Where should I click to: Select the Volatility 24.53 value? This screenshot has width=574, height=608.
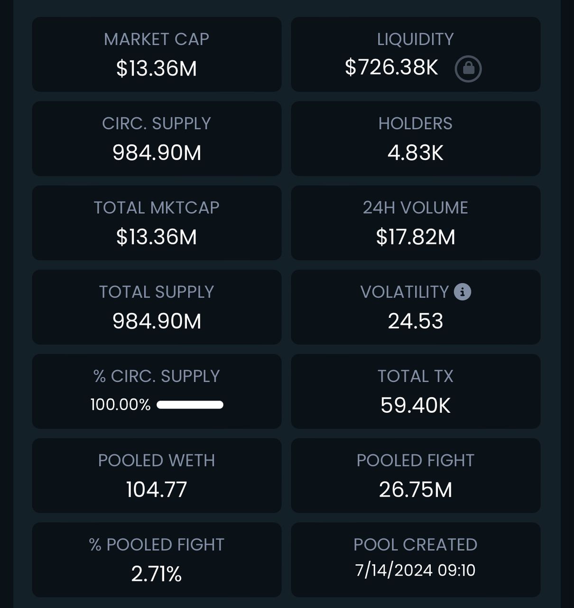(x=416, y=321)
